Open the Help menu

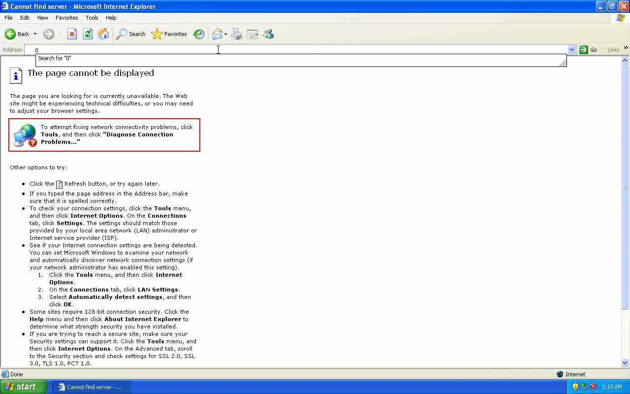tap(111, 18)
